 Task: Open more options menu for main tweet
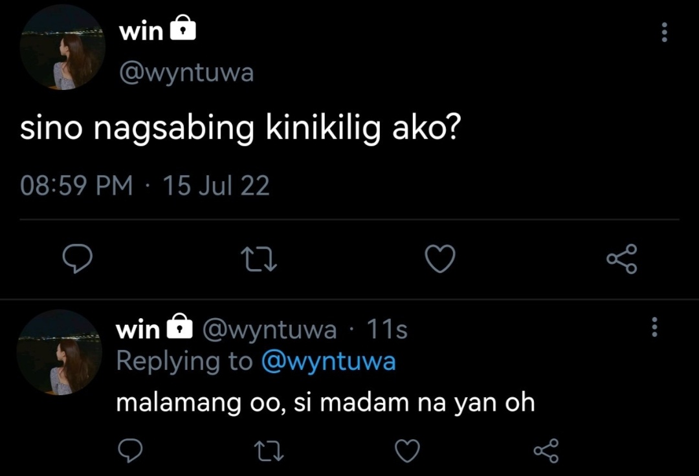coord(664,32)
